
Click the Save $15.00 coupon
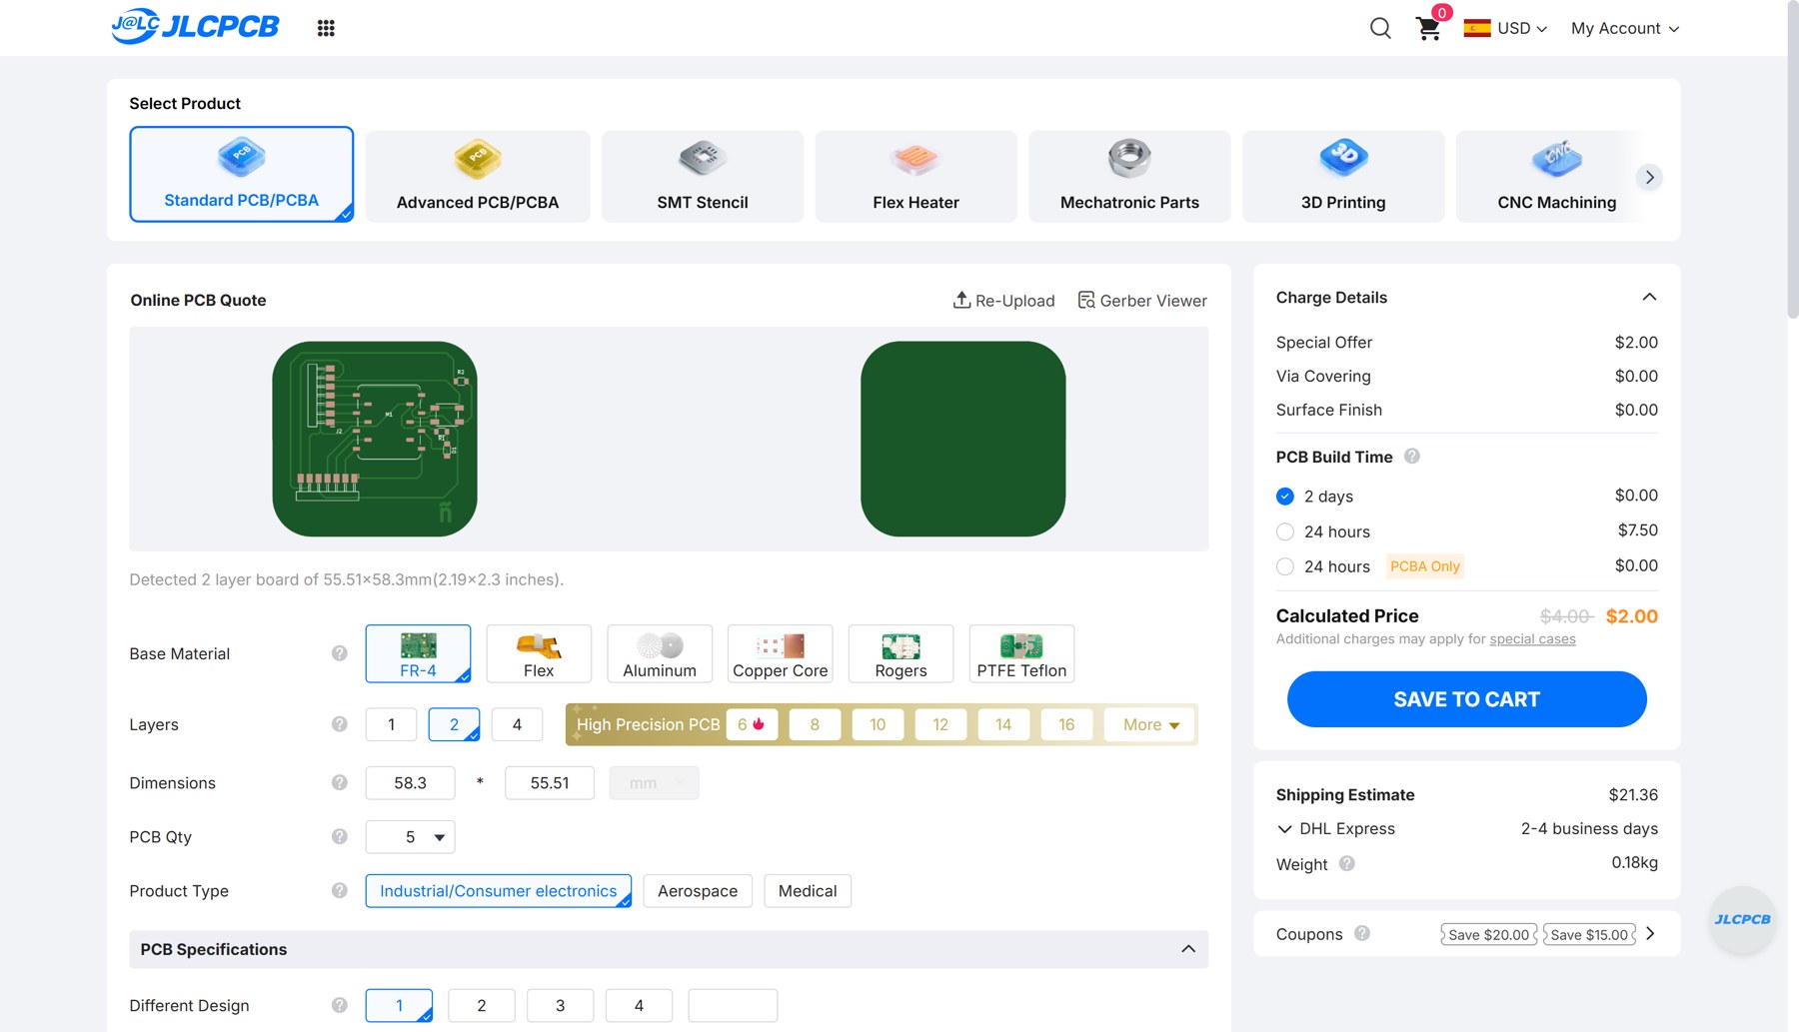pyautogui.click(x=1588, y=934)
